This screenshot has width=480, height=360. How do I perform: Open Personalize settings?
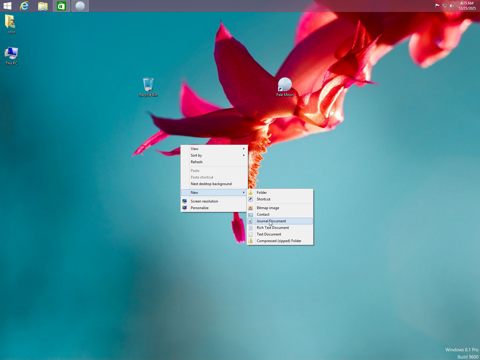point(199,208)
